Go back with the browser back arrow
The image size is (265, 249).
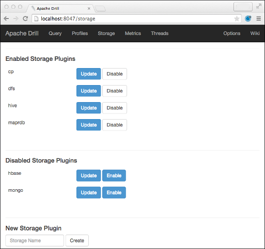pos(6,19)
